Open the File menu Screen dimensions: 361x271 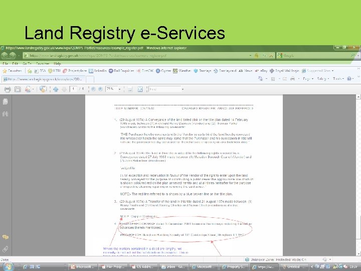coord(6,64)
